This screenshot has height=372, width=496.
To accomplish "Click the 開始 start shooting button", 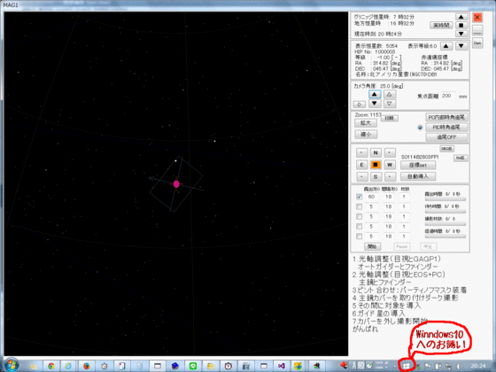I will (x=372, y=246).
